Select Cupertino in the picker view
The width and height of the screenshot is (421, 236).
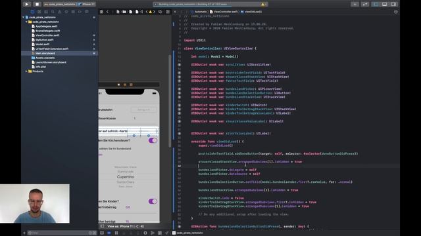[126, 177]
